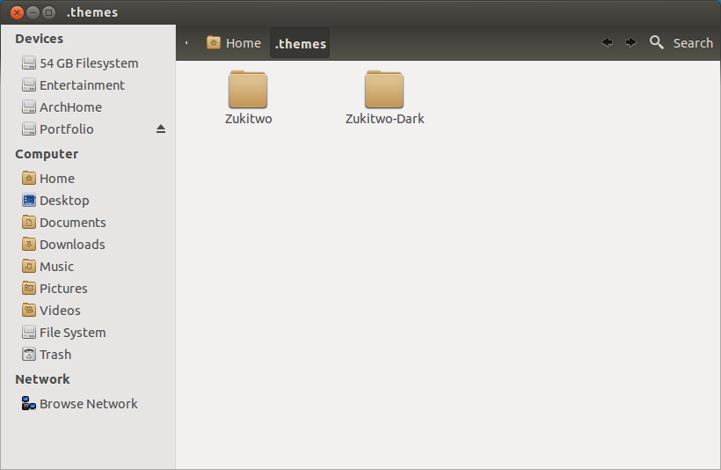Open Downloads in the sidebar
The width and height of the screenshot is (721, 470).
click(72, 245)
